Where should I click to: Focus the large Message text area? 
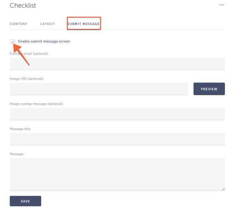point(117,174)
